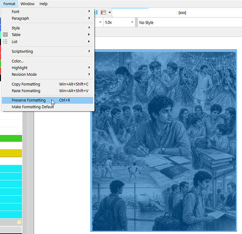242x234 pixels.
Task: Open the Style submenu
Action: click(48, 28)
